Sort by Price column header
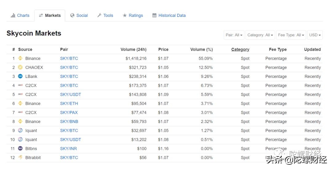This screenshot has height=169, width=332. point(163,49)
